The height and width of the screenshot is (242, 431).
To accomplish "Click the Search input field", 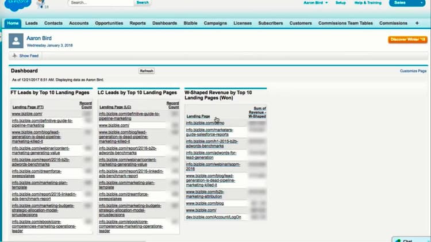I will 101,3.
